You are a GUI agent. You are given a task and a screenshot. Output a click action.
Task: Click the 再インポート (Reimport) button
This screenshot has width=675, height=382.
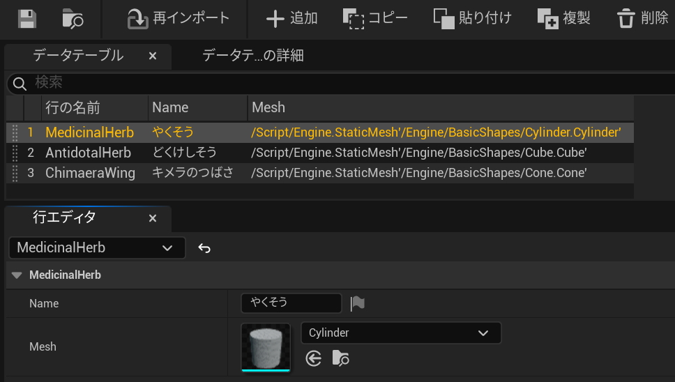pyautogui.click(x=179, y=18)
